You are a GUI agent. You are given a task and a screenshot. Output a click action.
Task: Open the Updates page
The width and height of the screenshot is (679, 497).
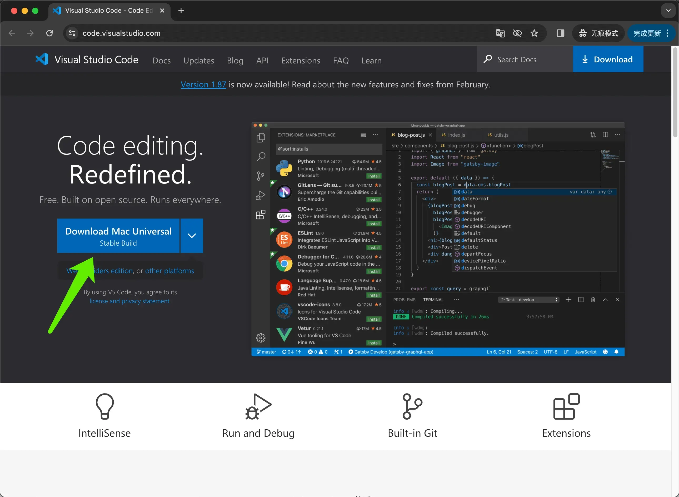[199, 61]
